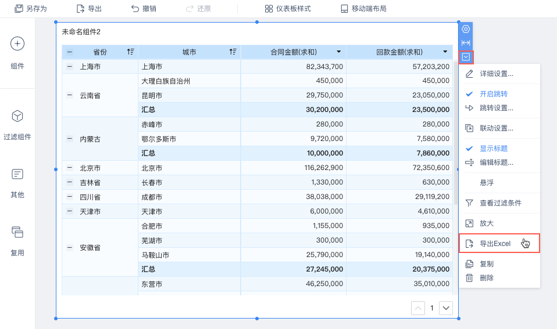This screenshot has width=557, height=329.
Task: Go to next page down arrow
Action: pos(446,308)
